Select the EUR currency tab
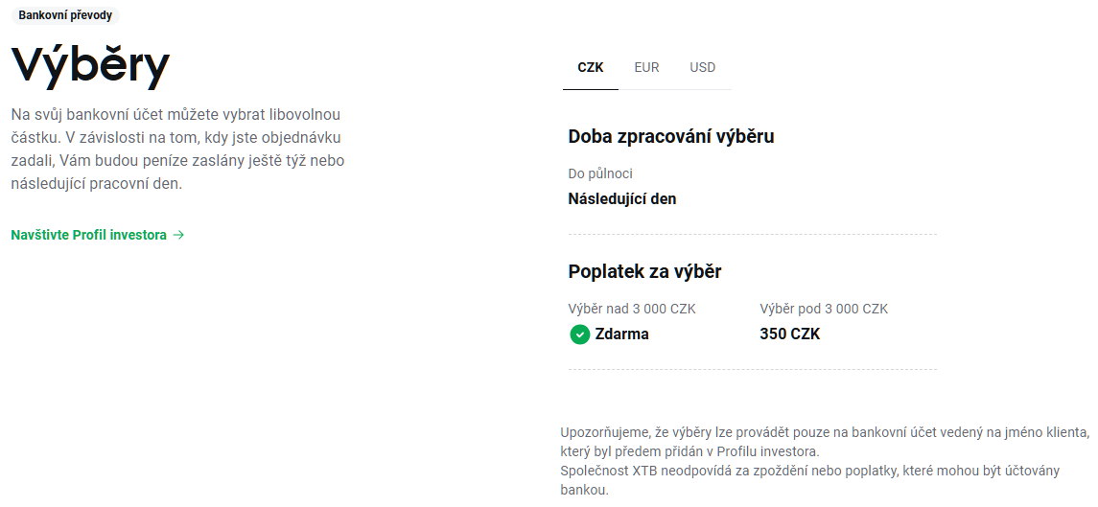The width and height of the screenshot is (1098, 507). click(646, 68)
